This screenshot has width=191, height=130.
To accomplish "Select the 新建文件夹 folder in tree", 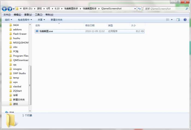I will [x=19, y=99].
